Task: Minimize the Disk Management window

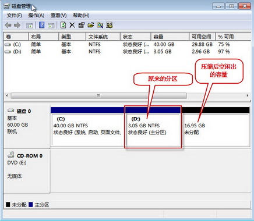Action: point(218,6)
